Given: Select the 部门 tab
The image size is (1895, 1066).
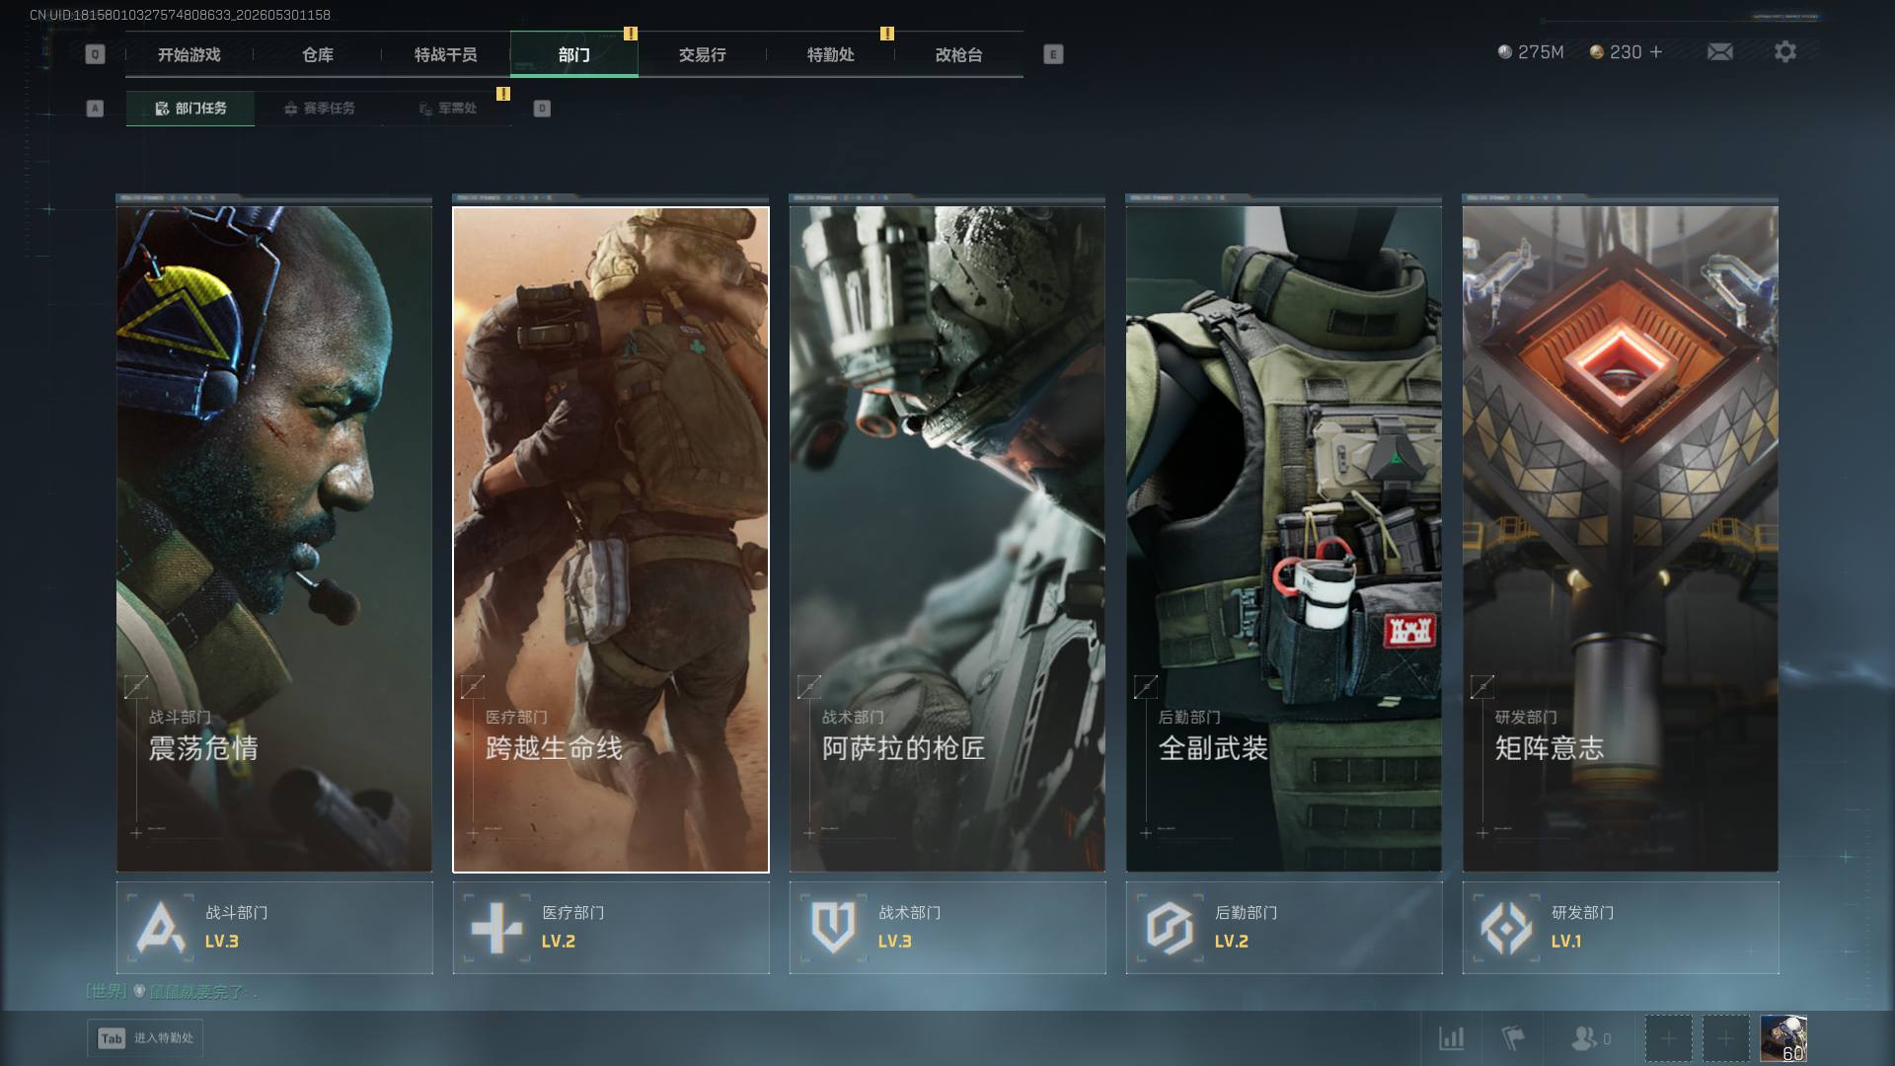Looking at the screenshot, I should click(x=574, y=54).
